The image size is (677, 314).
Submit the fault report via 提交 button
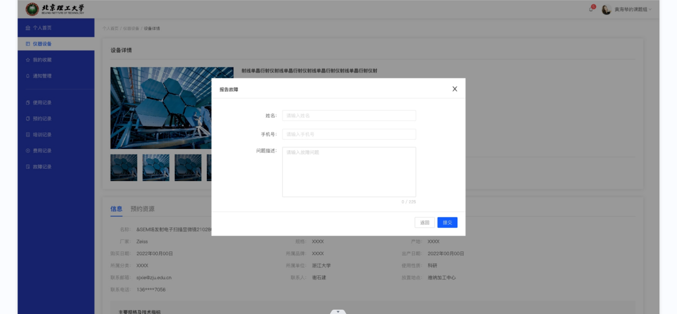click(447, 222)
